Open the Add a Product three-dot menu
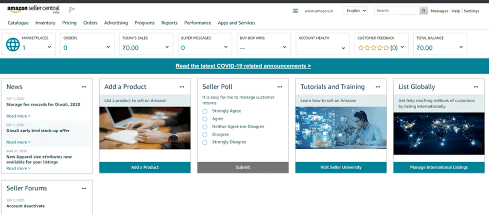 tap(182, 87)
